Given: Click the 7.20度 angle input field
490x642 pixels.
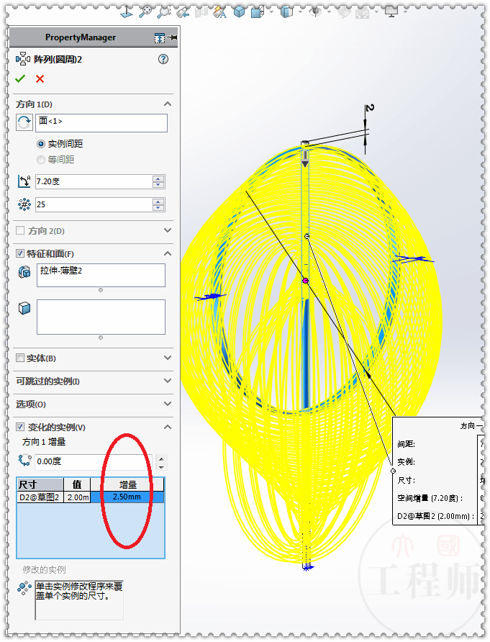Looking at the screenshot, I should (x=94, y=181).
